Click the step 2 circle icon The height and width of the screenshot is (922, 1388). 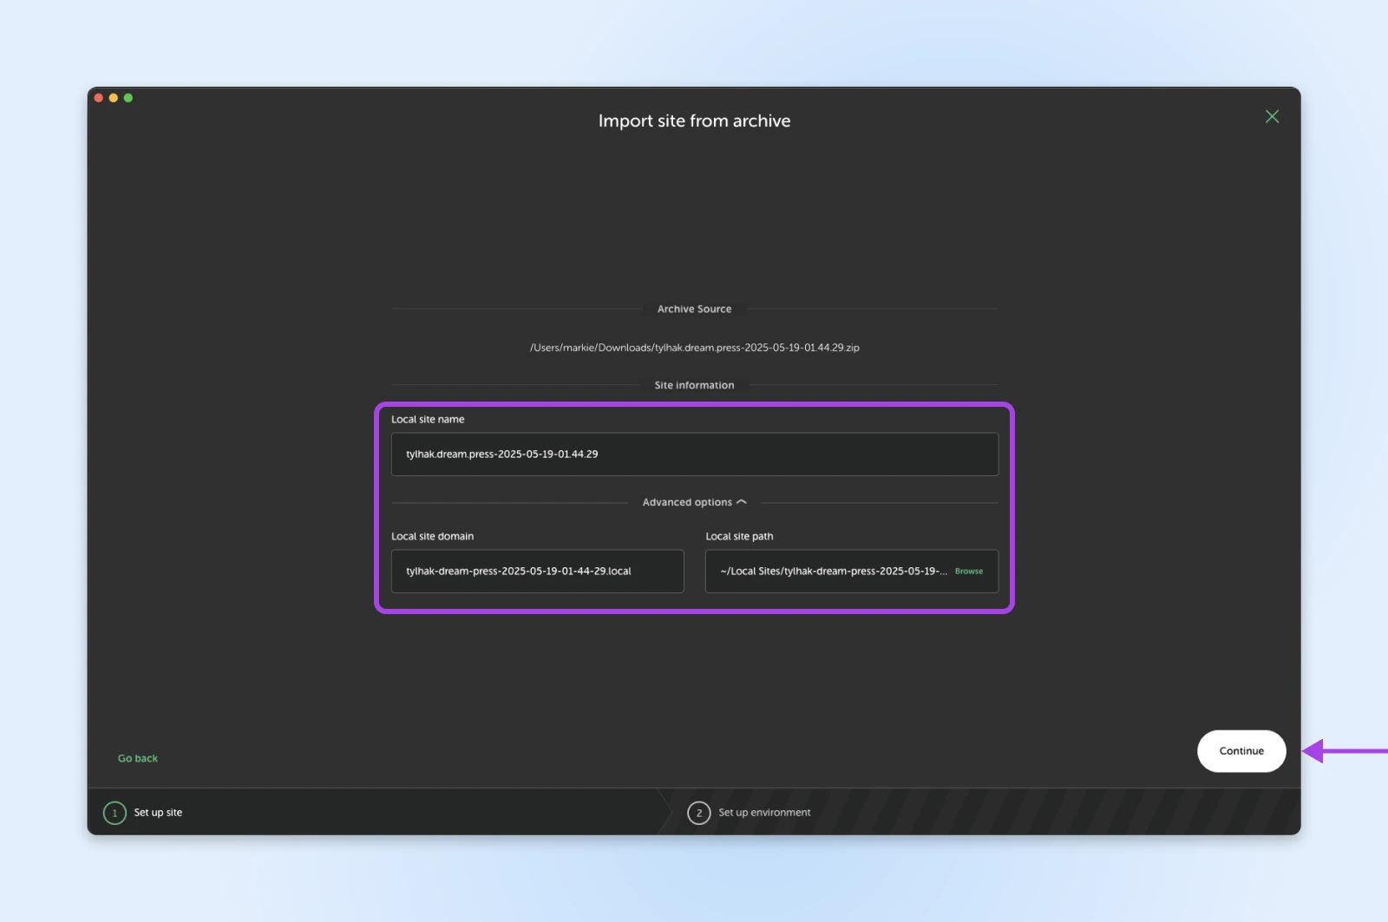click(698, 813)
